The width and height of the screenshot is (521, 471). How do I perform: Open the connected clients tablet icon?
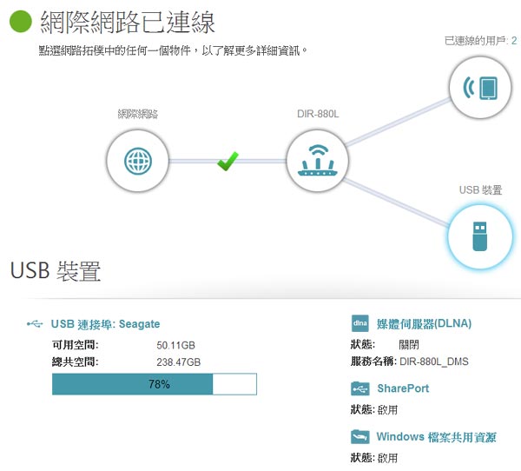(478, 88)
